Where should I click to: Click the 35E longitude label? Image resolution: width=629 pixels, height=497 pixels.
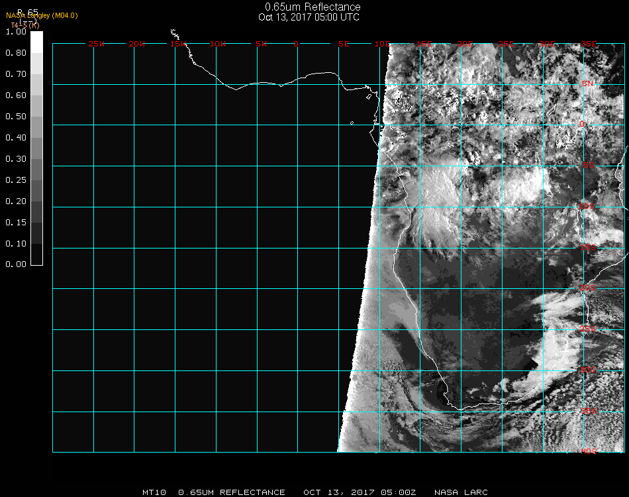589,44
